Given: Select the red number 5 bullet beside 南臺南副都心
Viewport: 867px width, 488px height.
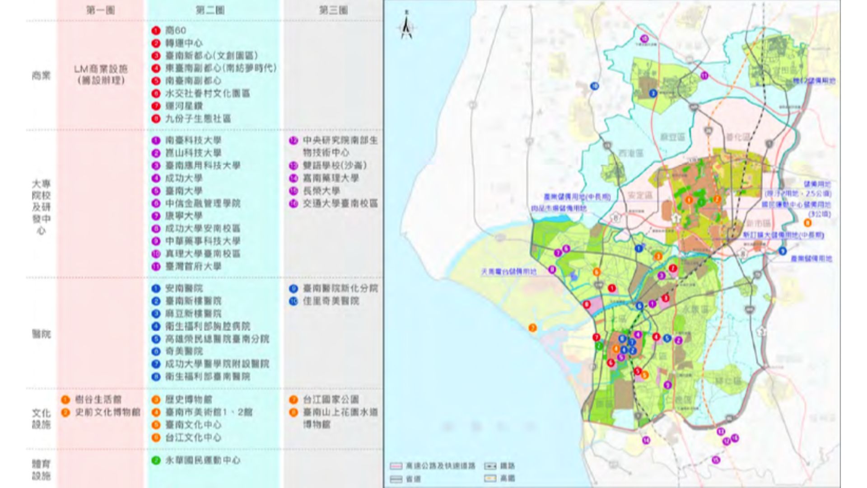Looking at the screenshot, I should tap(156, 81).
